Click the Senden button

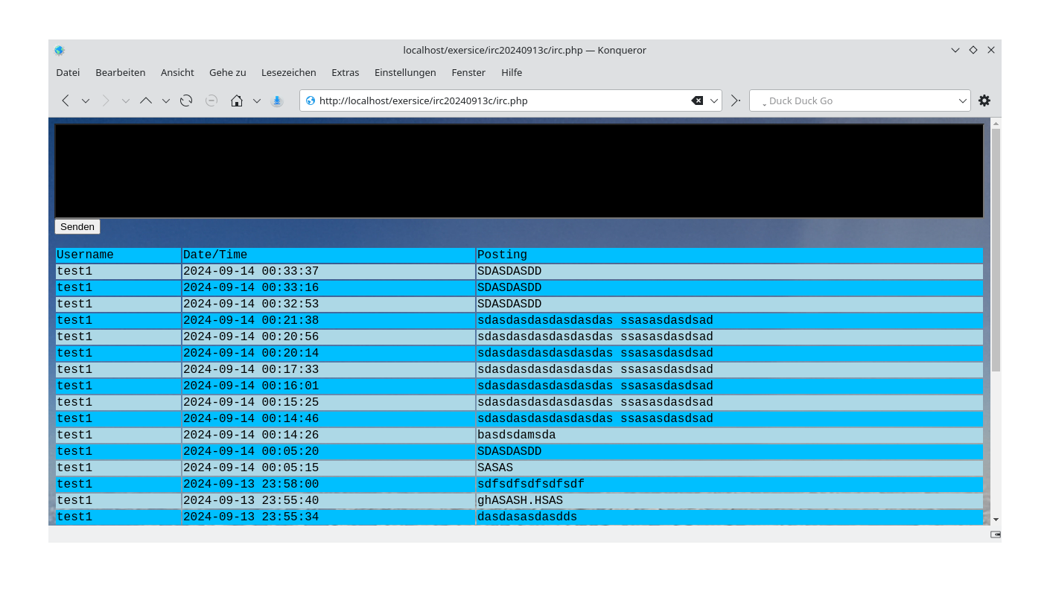tap(77, 226)
